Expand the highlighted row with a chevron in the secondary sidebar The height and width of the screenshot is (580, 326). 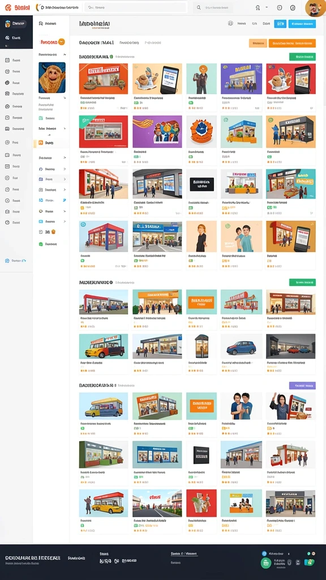pyautogui.click(x=52, y=179)
